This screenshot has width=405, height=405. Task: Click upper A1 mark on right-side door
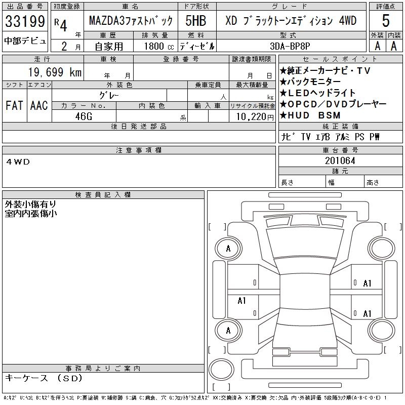tap(367, 283)
